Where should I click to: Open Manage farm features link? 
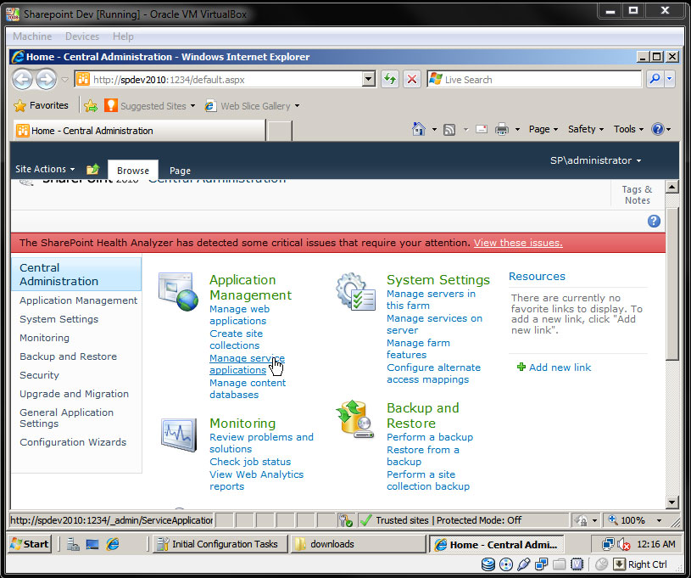point(418,349)
